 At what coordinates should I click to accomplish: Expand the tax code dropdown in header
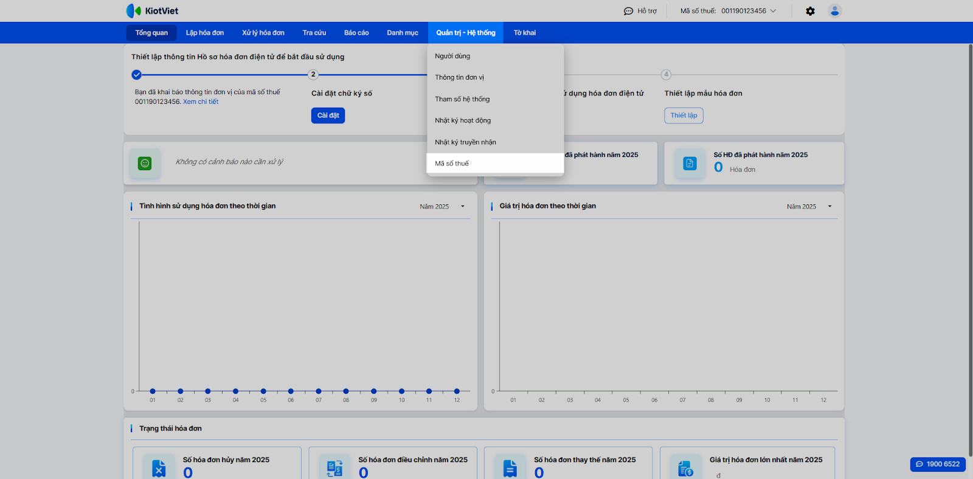pos(774,11)
